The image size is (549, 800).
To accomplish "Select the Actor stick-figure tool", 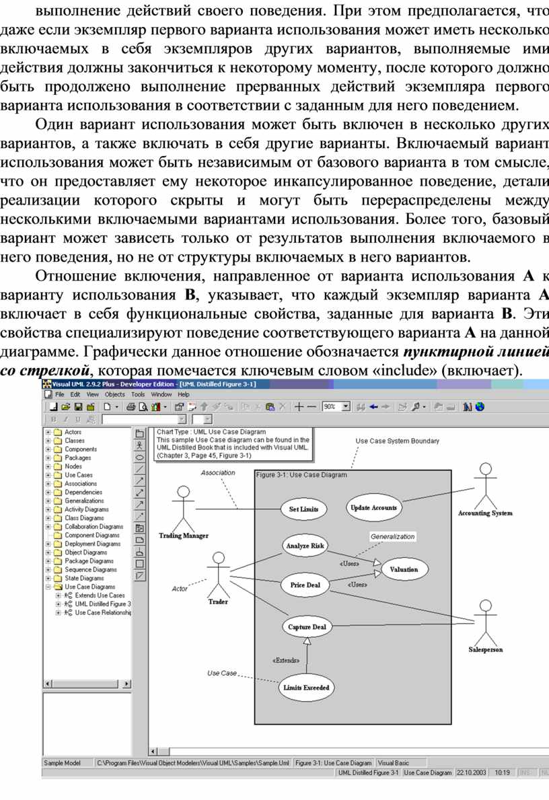I will (140, 445).
